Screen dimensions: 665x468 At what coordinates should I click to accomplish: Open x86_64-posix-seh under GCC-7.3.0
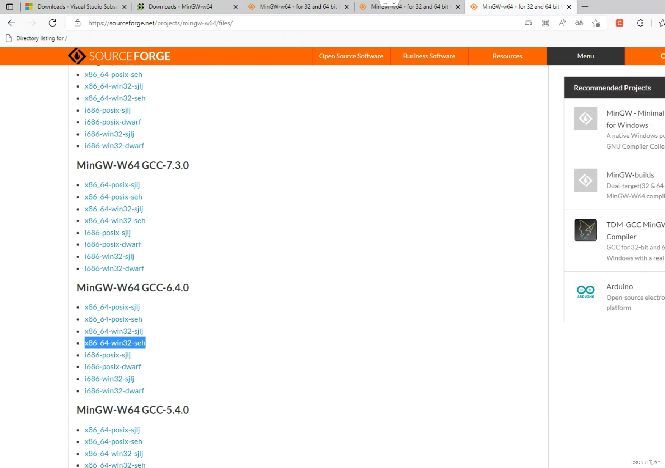(x=113, y=197)
